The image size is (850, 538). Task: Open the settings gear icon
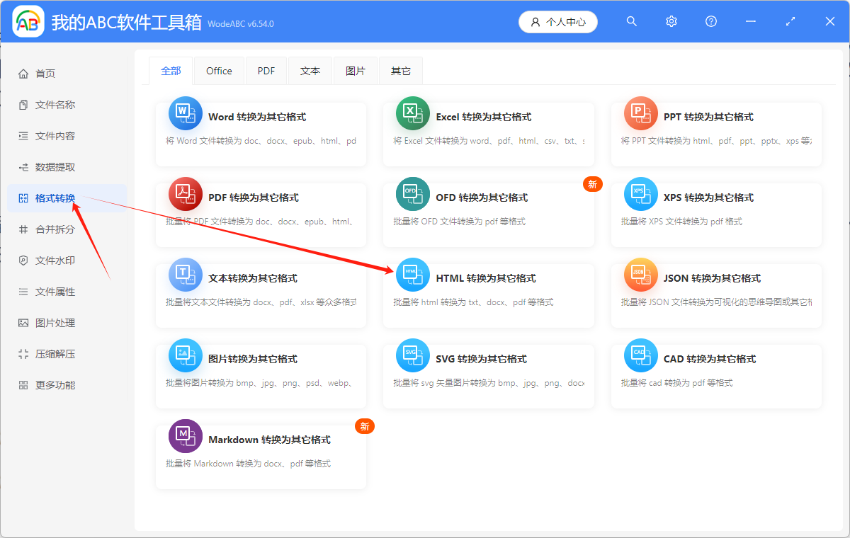coord(671,21)
